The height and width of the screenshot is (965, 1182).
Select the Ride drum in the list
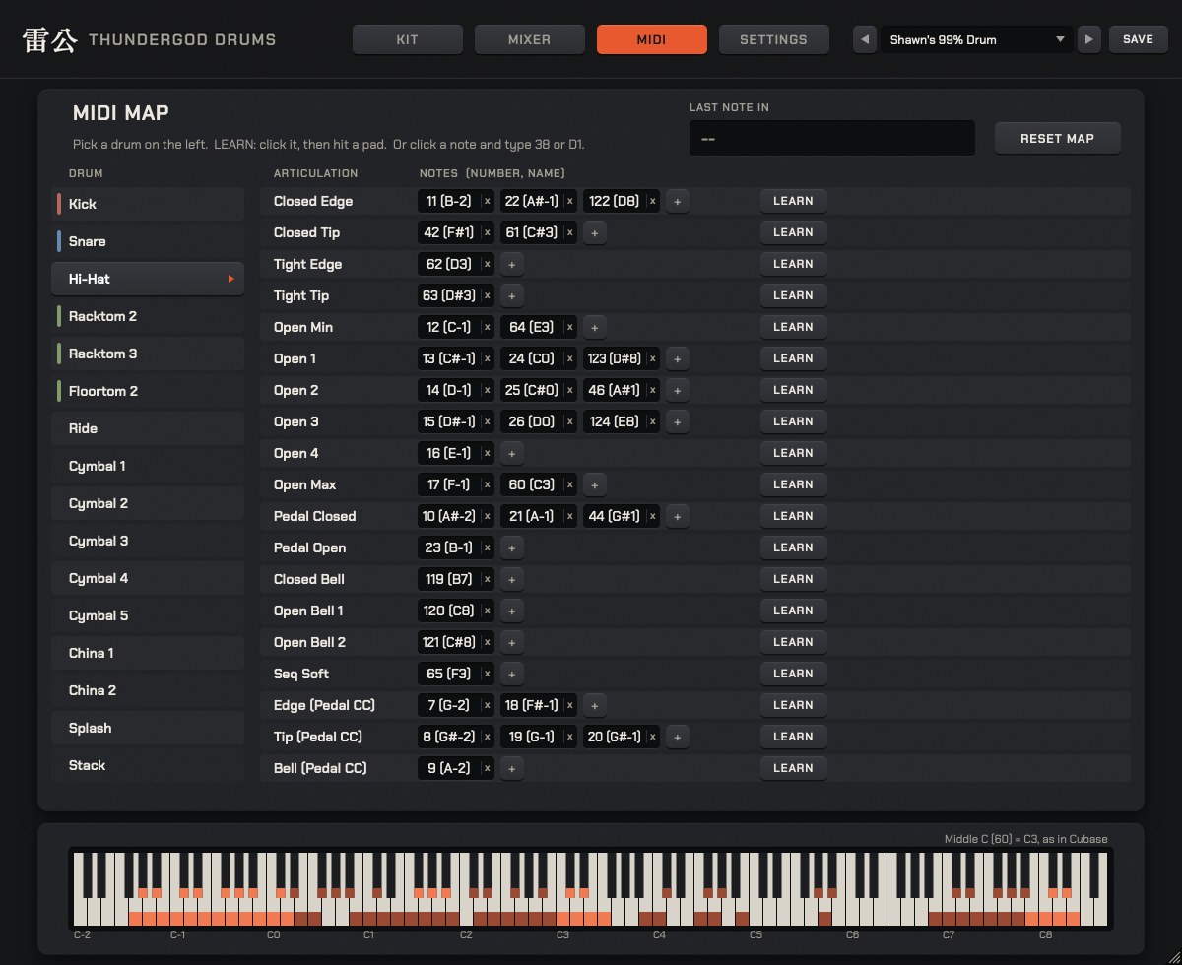pos(148,428)
